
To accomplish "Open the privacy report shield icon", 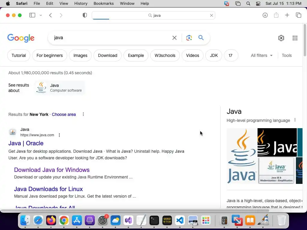I will [85, 15].
